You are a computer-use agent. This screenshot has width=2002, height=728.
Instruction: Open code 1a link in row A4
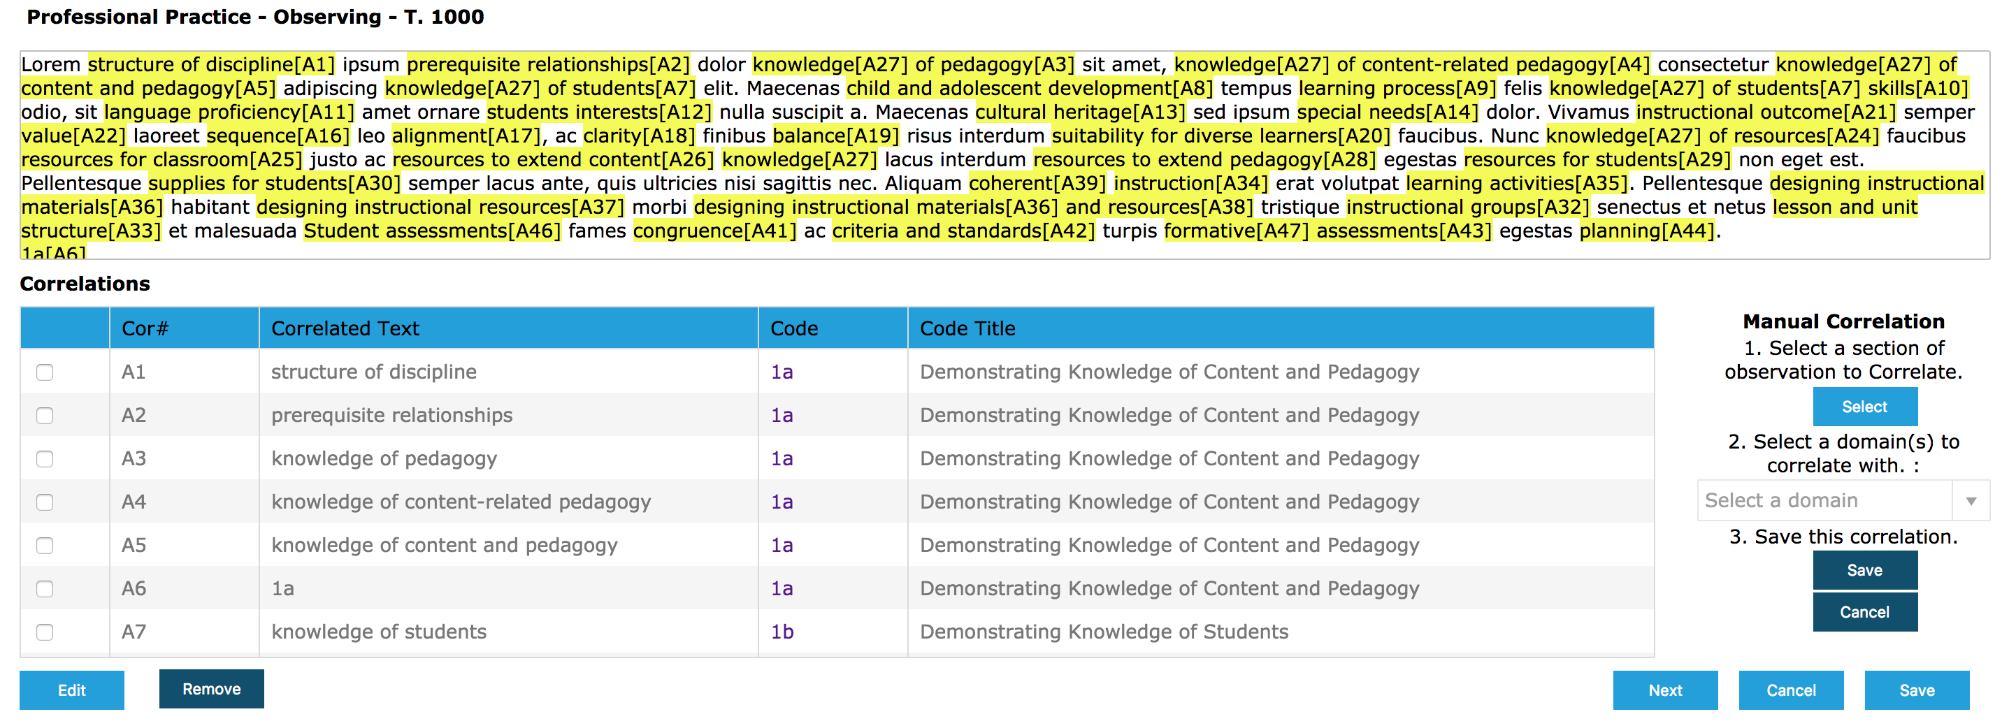[x=782, y=503]
